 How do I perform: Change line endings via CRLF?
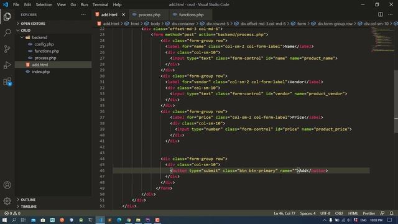click(x=339, y=213)
